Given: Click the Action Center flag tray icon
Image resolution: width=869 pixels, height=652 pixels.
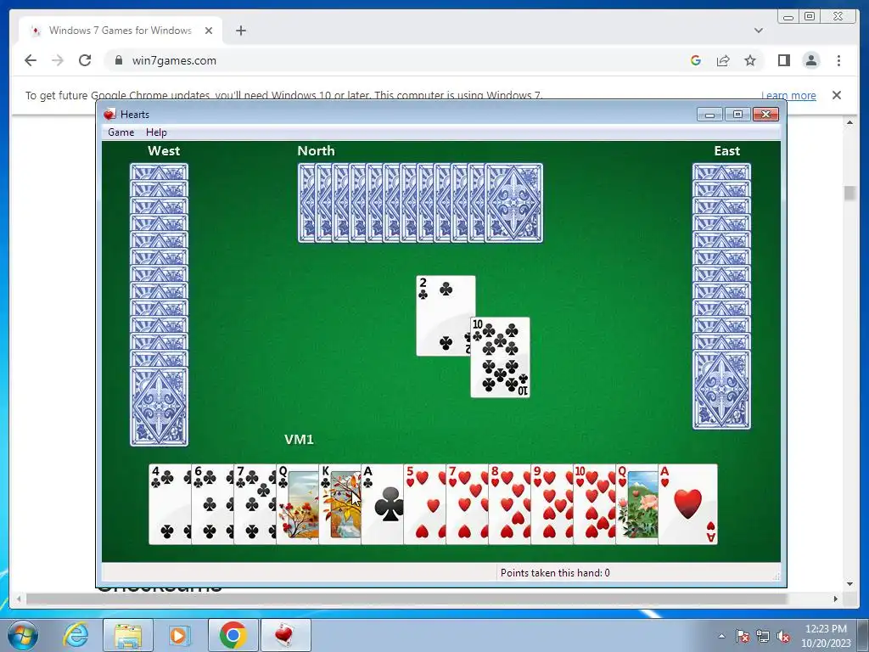Looking at the screenshot, I should pyautogui.click(x=742, y=636).
